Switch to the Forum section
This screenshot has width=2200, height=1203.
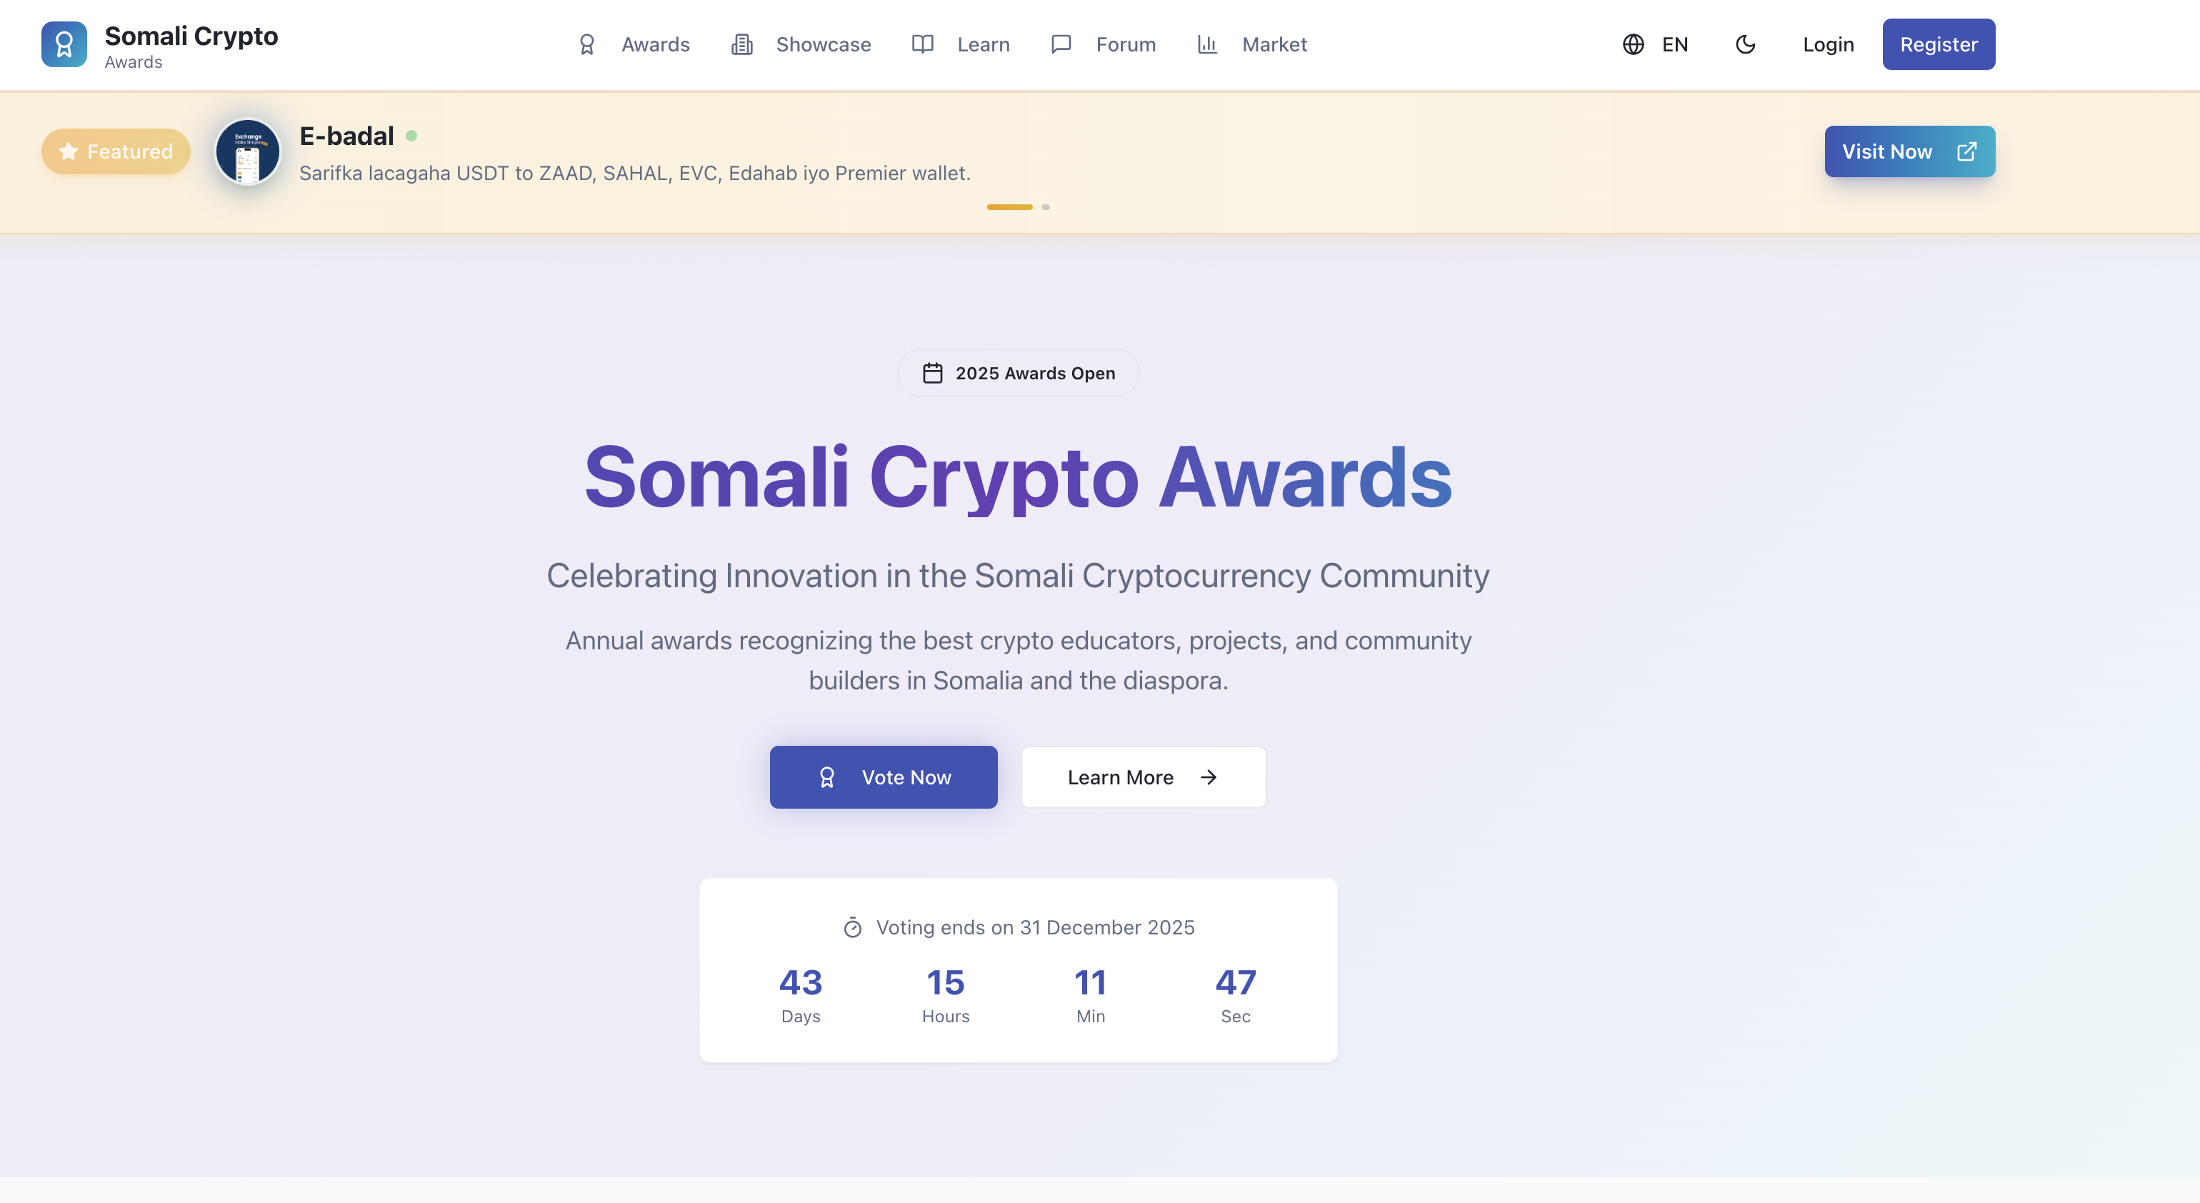1125,44
